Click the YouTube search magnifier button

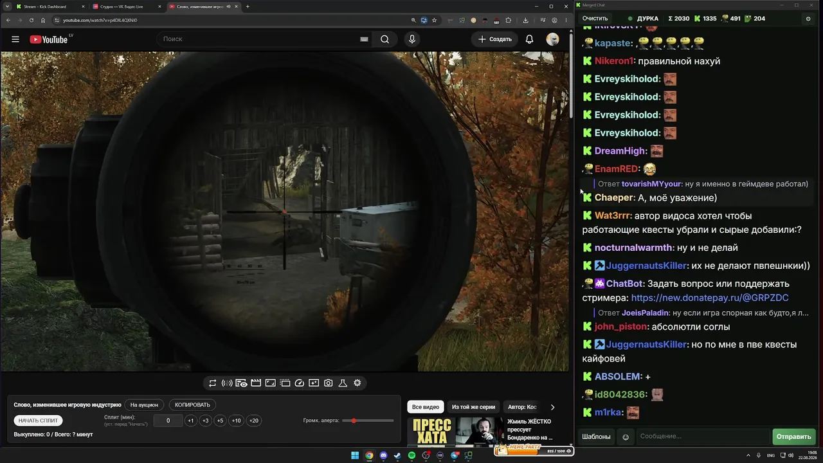point(384,39)
